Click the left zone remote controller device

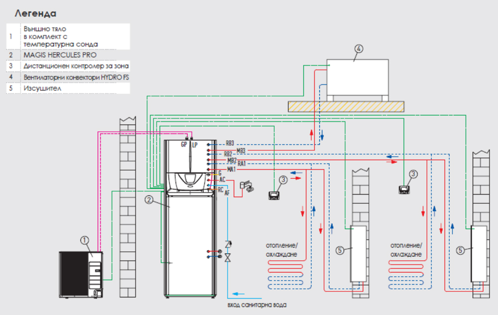[273, 195]
